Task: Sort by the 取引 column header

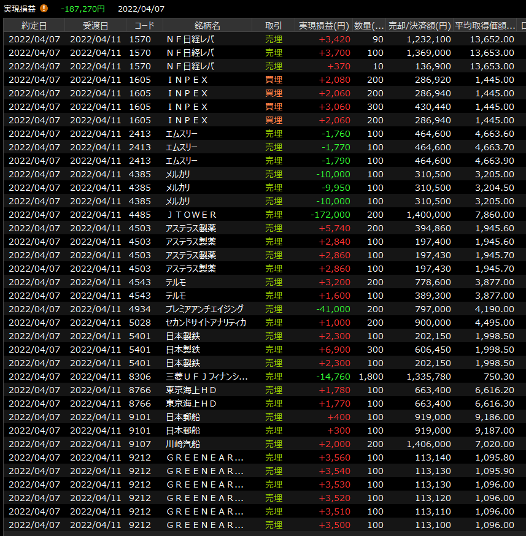Action: coord(274,25)
